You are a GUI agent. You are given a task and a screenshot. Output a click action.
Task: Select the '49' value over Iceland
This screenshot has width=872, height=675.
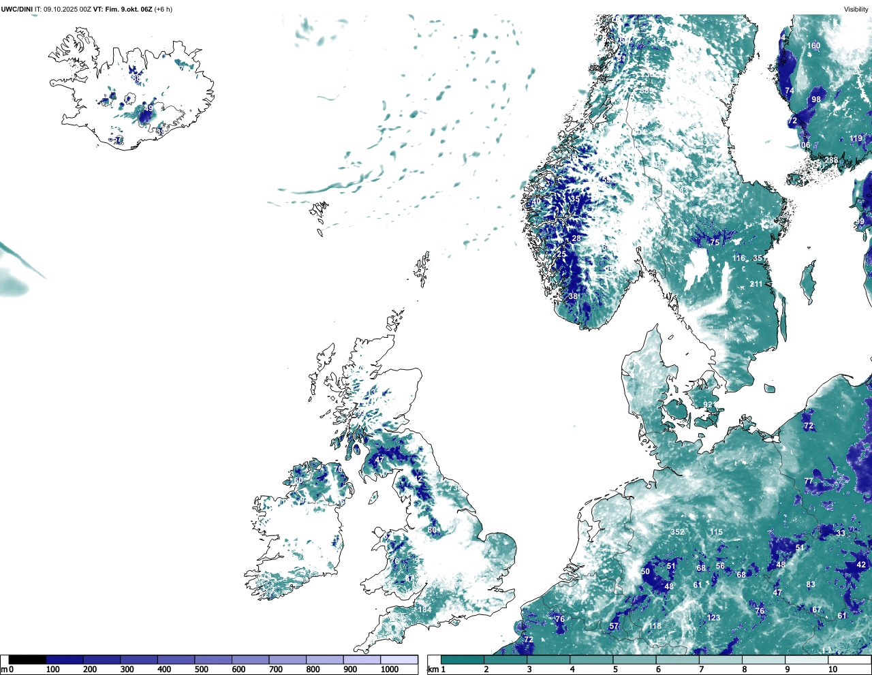(149, 108)
